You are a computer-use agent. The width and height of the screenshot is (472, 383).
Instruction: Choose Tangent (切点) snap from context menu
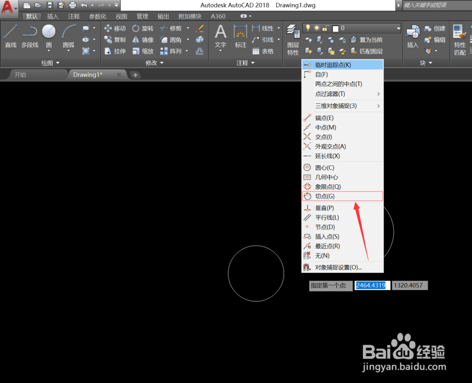[x=343, y=196]
